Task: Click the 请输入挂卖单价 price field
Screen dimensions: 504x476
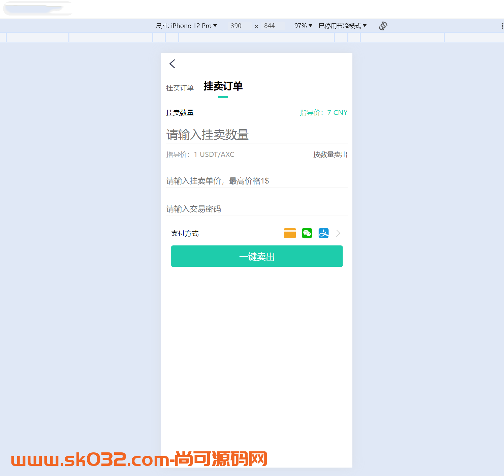Action: click(x=257, y=181)
